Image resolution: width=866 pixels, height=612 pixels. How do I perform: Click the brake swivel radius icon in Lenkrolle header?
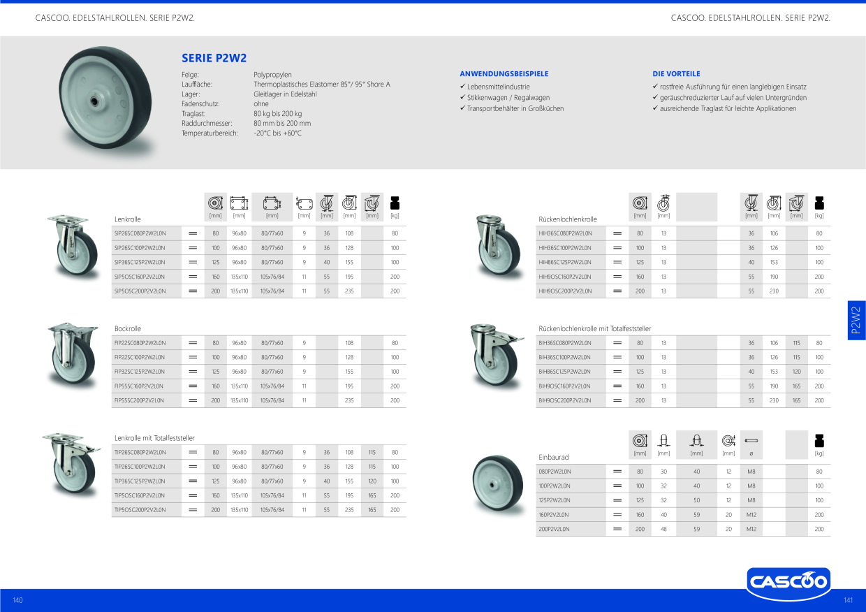pos(372,203)
